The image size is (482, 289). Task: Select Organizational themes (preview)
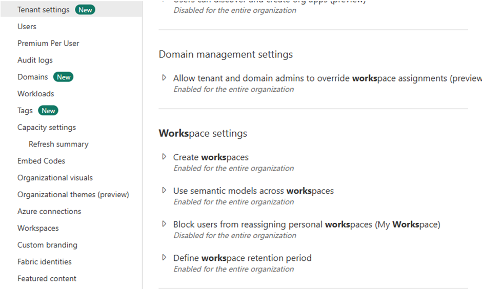click(x=73, y=195)
